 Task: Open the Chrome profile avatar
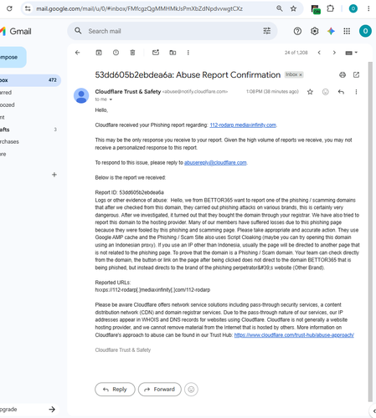(353, 8)
